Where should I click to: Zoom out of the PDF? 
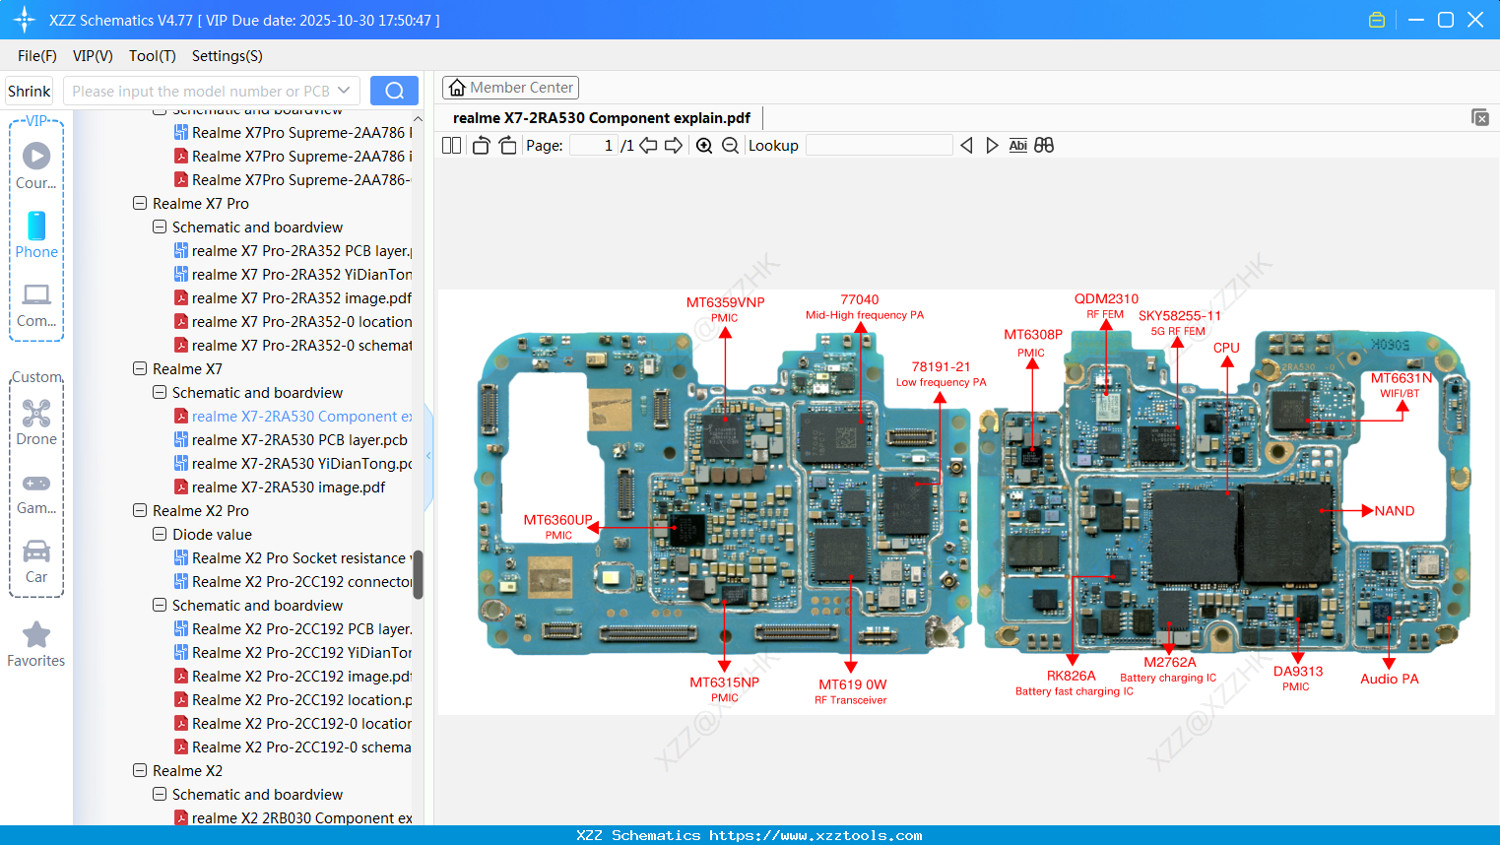[730, 146]
